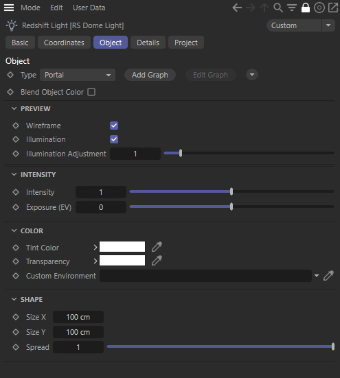Toggle the lock element icon

[306, 8]
